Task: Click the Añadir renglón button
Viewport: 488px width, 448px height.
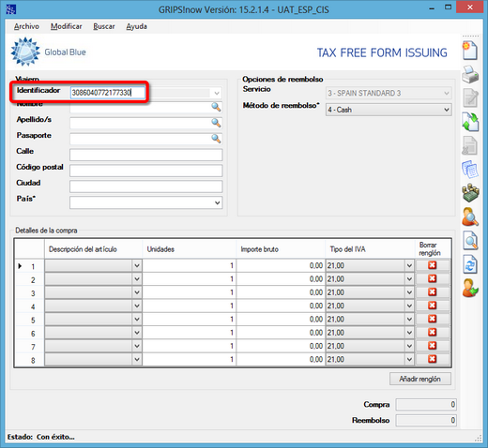Action: 420,379
